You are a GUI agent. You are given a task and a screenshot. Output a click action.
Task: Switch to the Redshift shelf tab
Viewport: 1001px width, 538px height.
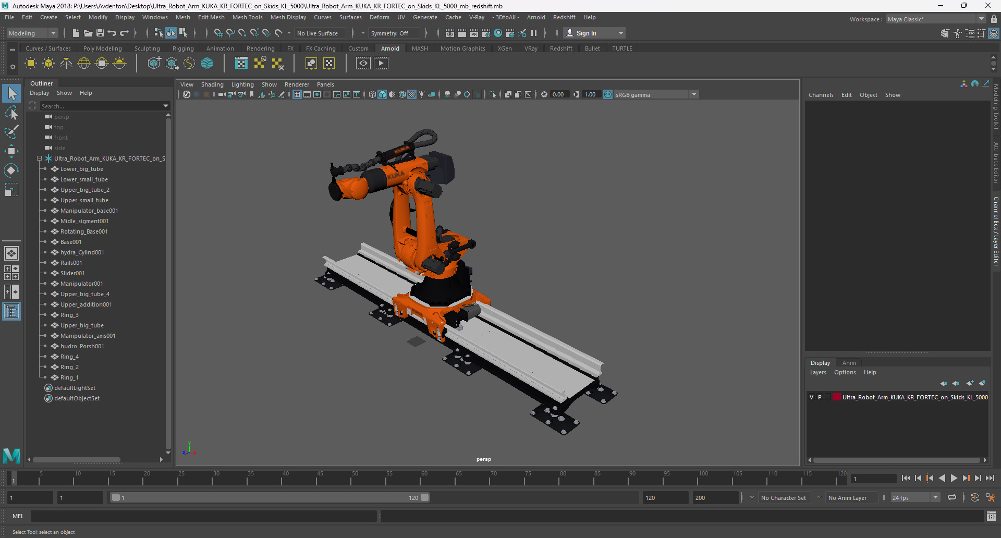pos(561,48)
